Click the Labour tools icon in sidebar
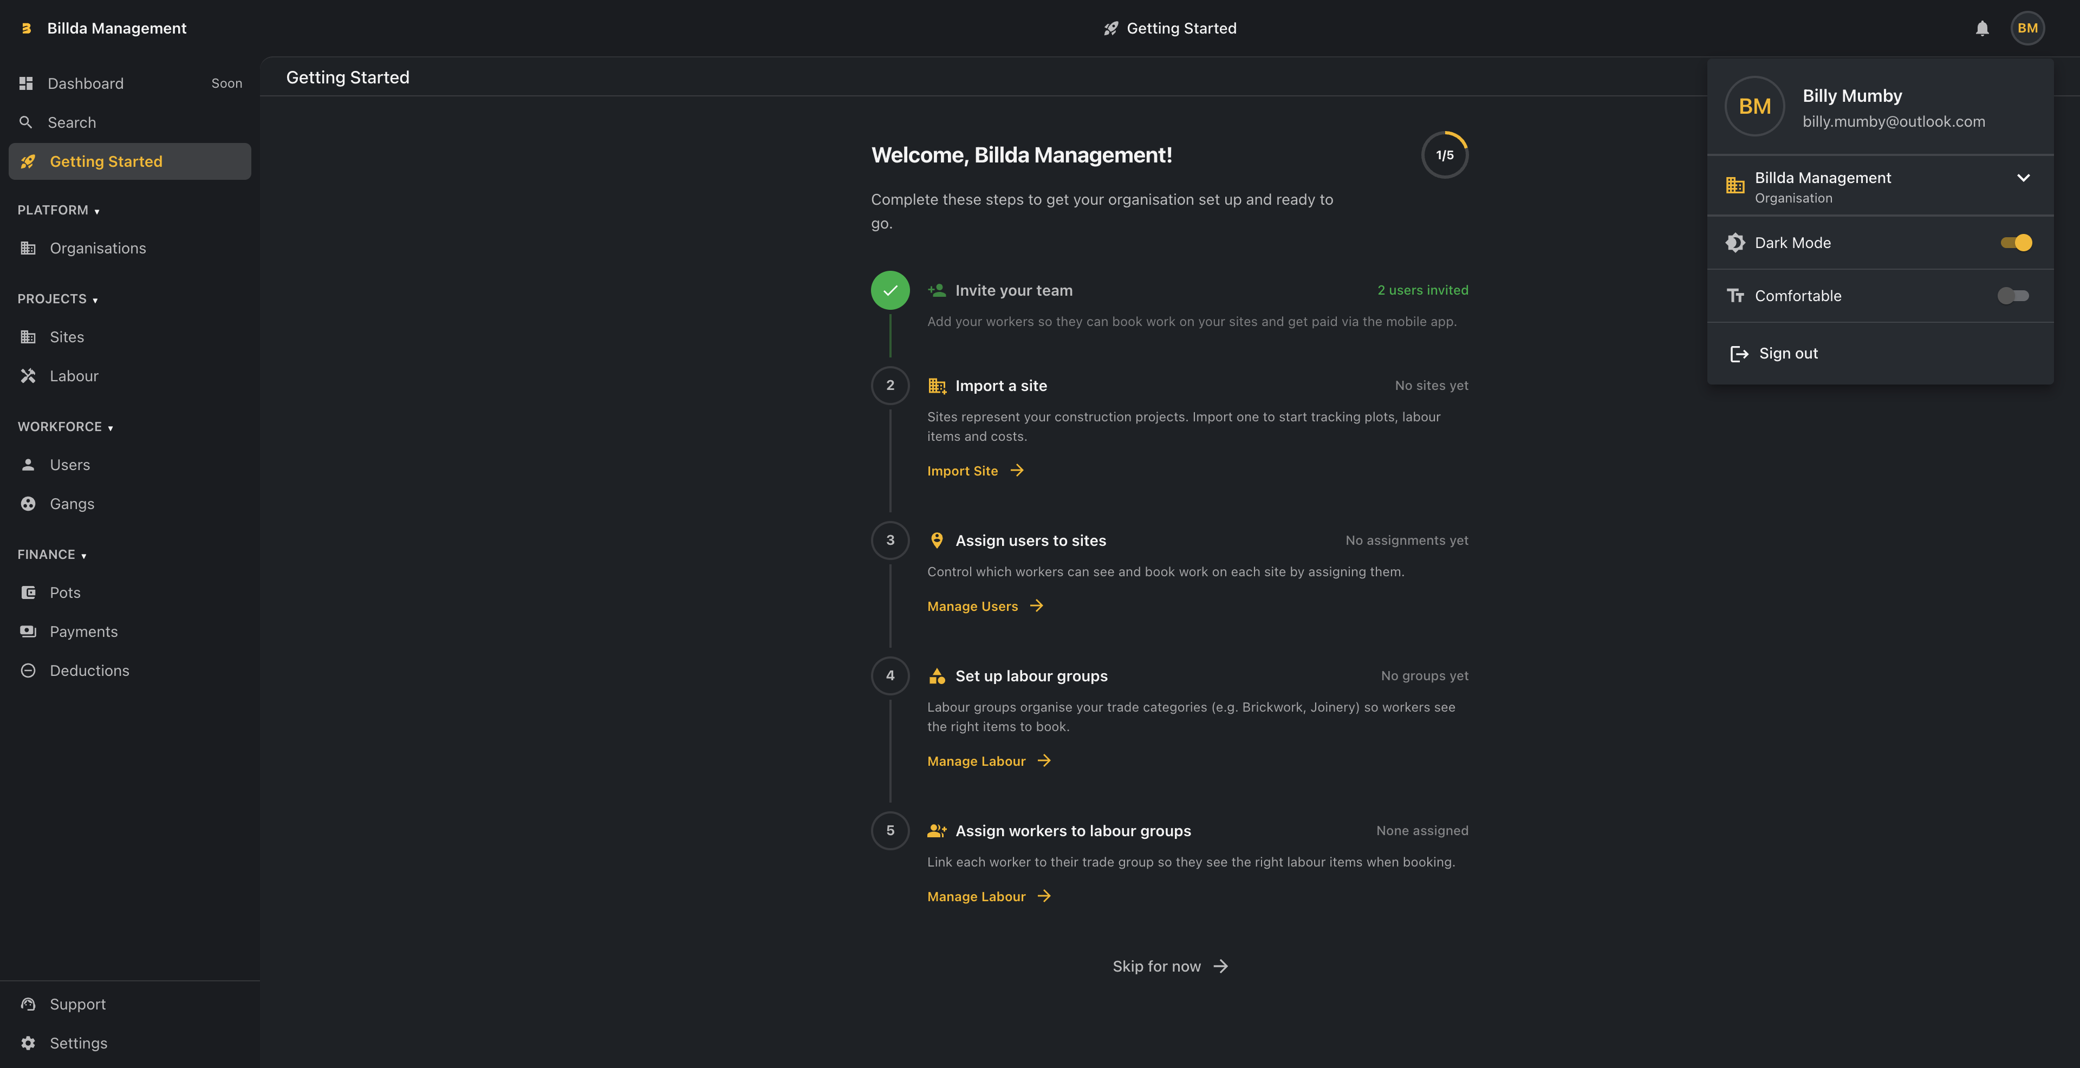The height and width of the screenshot is (1068, 2080). [28, 376]
